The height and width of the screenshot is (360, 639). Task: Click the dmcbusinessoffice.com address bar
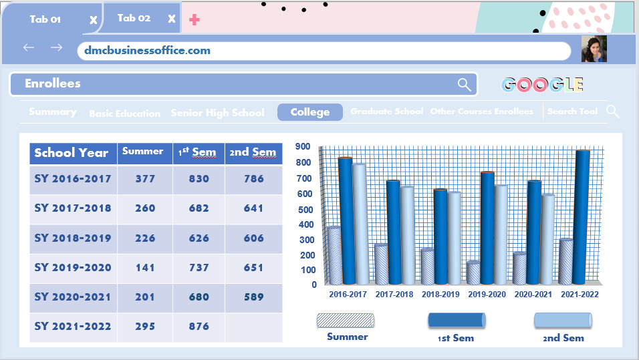pyautogui.click(x=324, y=51)
